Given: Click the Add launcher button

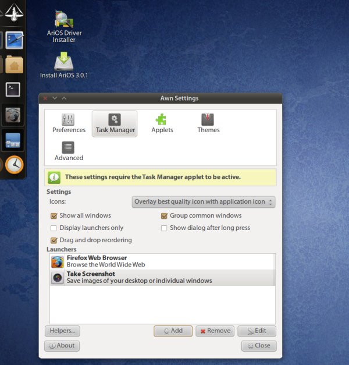Looking at the screenshot, I should [x=173, y=331].
